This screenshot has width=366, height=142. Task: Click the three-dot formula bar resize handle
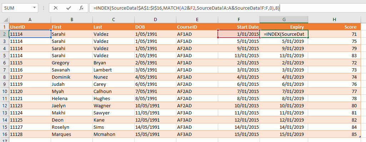coord(44,8)
